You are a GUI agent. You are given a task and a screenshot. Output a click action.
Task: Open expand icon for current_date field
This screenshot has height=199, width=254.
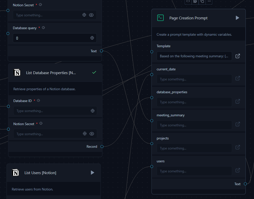pyautogui.click(x=238, y=78)
